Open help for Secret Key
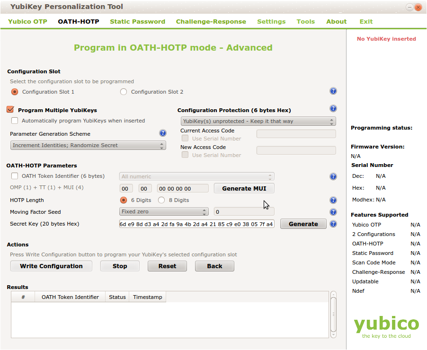 pos(333,224)
